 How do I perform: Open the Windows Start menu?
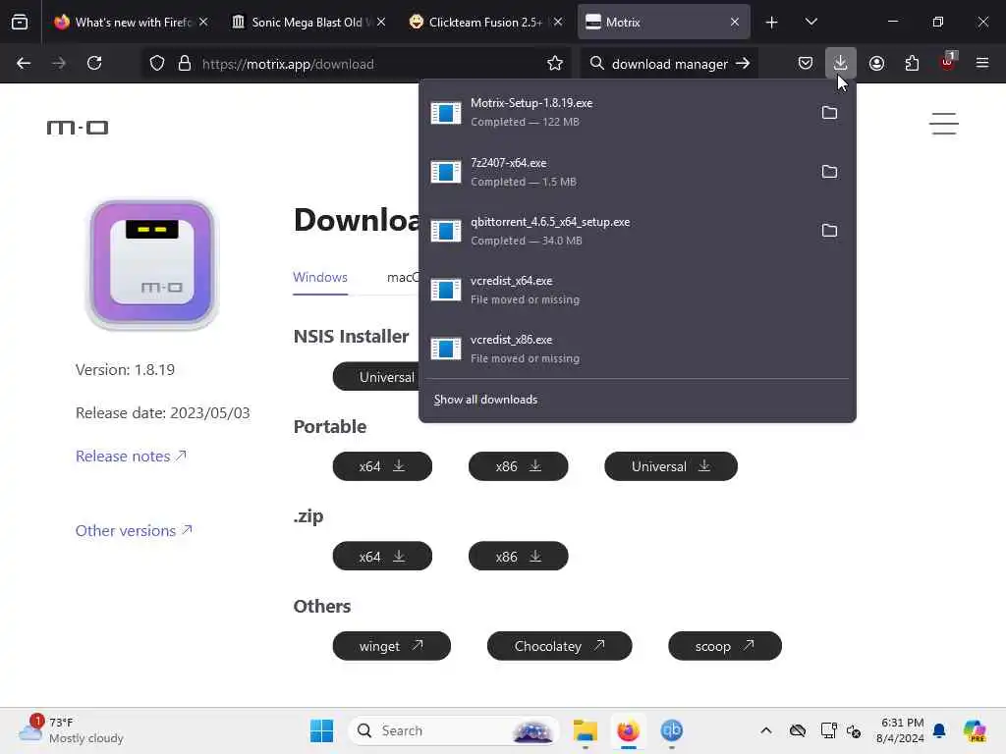(321, 730)
